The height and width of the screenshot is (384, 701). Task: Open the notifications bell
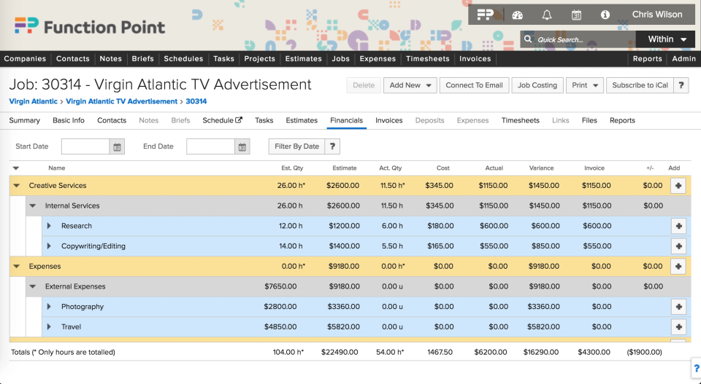coord(547,15)
